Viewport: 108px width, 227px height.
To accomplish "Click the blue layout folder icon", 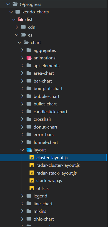I will pos(29,150).
